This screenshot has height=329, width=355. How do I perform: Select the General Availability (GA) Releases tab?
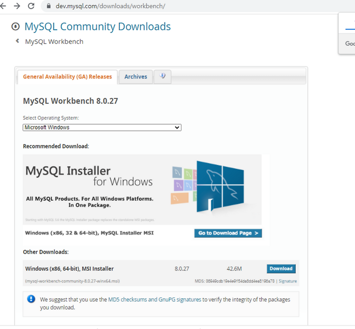68,77
